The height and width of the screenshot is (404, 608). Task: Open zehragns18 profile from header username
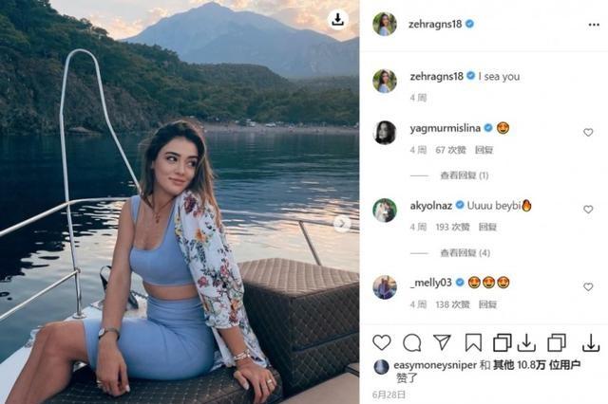click(x=435, y=24)
